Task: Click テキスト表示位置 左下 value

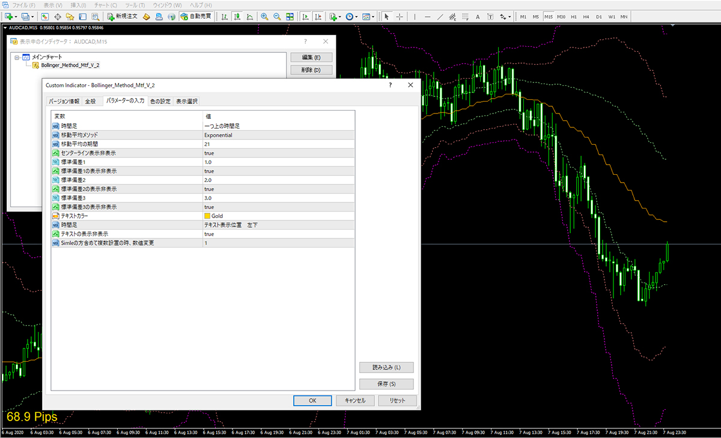Action: click(x=279, y=225)
